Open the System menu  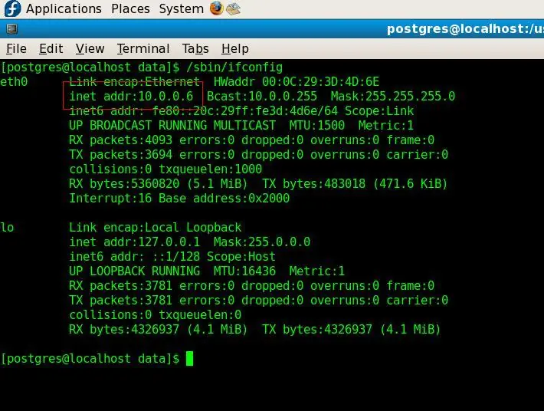182,9
